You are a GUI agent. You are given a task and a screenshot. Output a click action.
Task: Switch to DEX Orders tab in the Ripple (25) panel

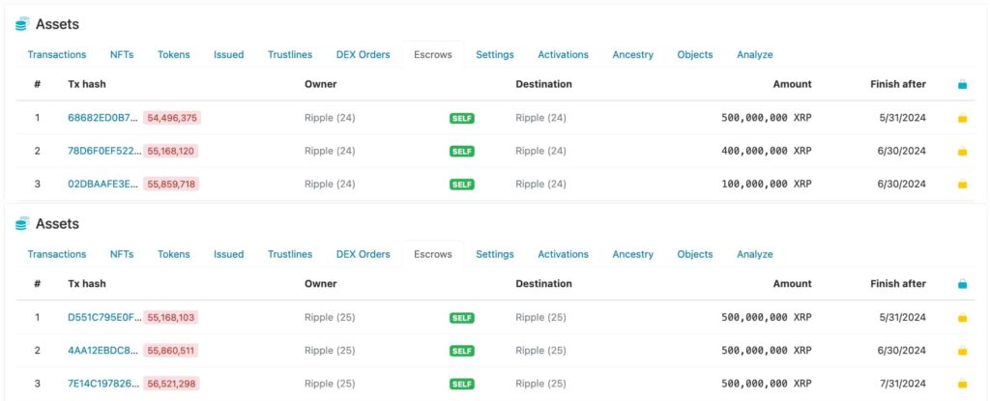click(x=363, y=254)
